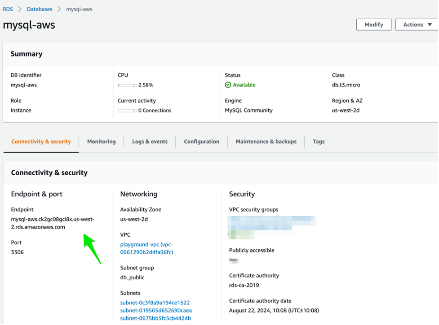
Task: Click the Available status check icon
Action: 228,85
